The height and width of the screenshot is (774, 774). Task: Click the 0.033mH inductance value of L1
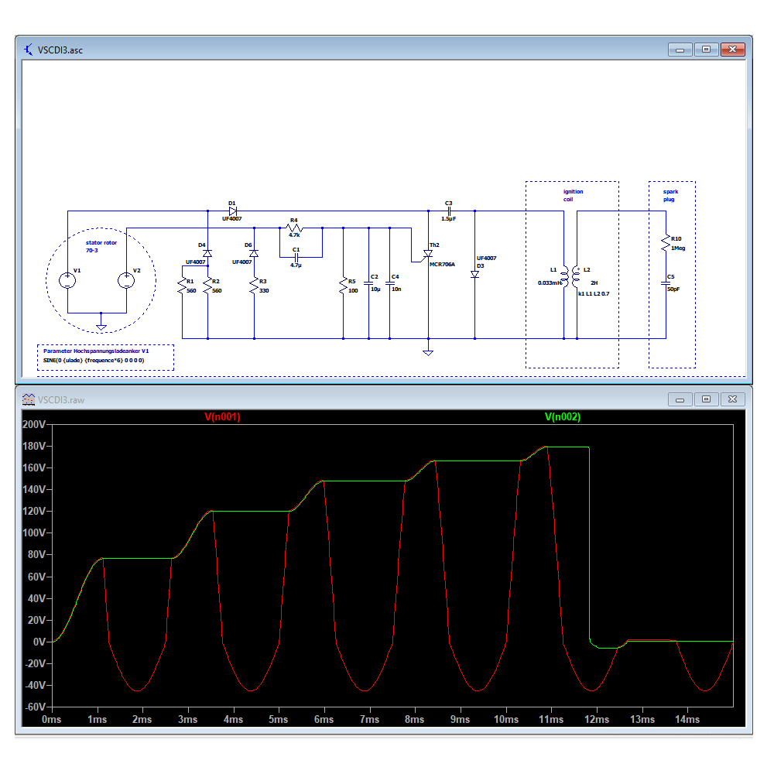550,283
